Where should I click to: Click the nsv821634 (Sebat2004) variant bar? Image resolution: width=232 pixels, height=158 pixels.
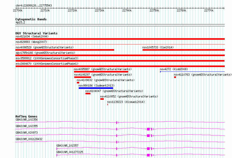120,39
